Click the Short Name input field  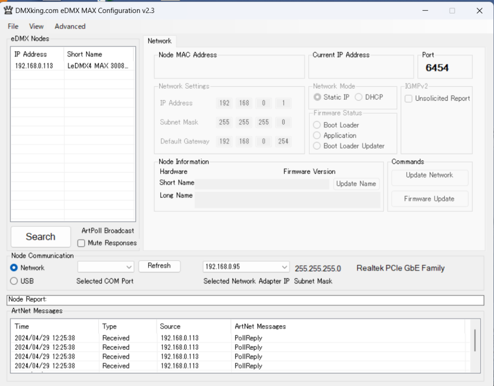[x=262, y=184]
